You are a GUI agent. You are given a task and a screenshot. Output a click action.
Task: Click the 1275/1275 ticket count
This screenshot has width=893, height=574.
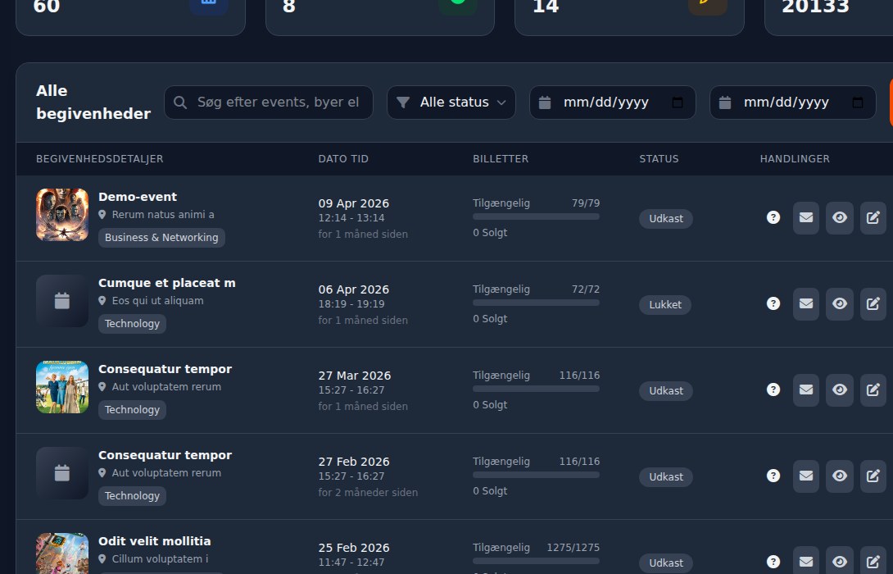pyautogui.click(x=573, y=548)
